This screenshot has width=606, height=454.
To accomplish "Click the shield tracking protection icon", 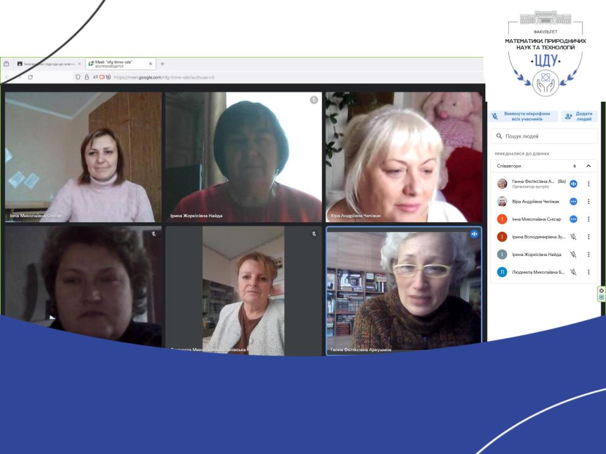I will [x=78, y=77].
